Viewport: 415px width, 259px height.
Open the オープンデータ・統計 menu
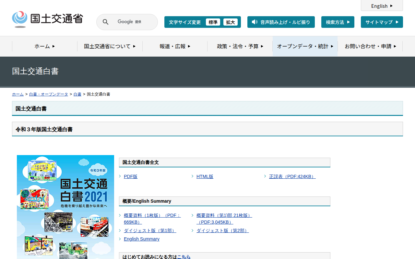tap(305, 46)
